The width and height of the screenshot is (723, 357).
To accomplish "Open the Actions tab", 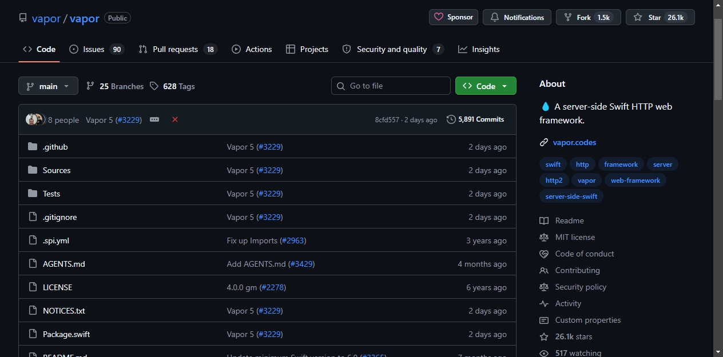I will tap(252, 49).
